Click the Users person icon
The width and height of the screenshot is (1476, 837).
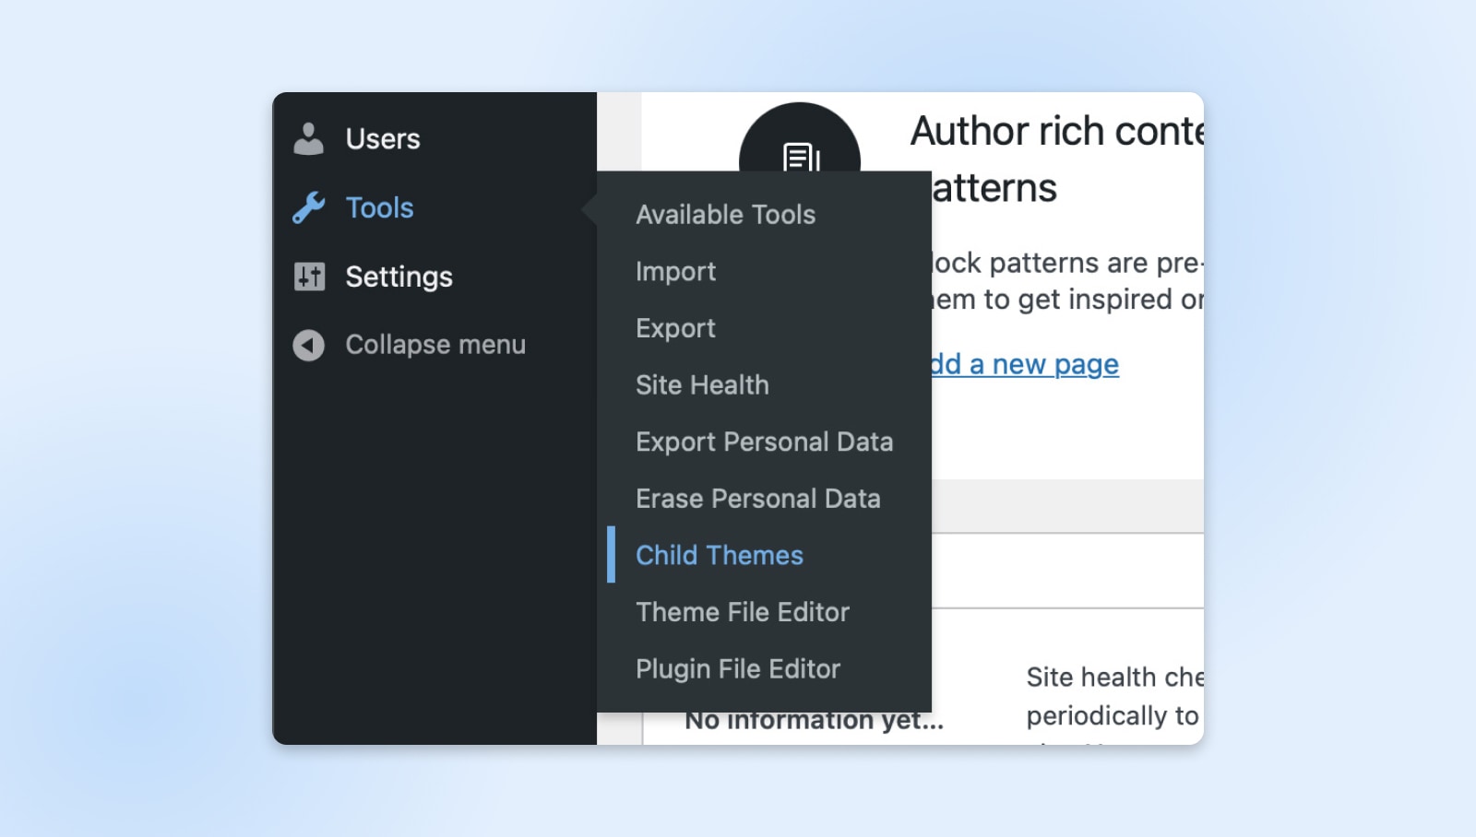pos(309,138)
